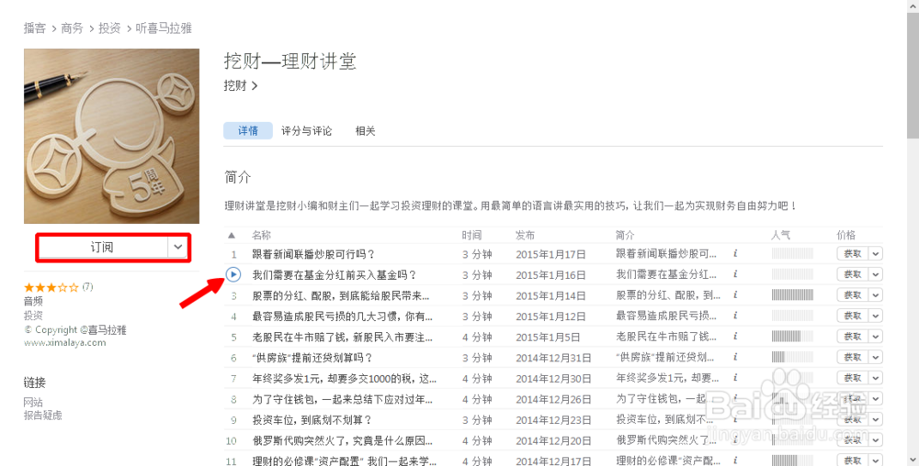Get episode 7 with 获取 button
The width and height of the screenshot is (919, 466).
point(853,378)
